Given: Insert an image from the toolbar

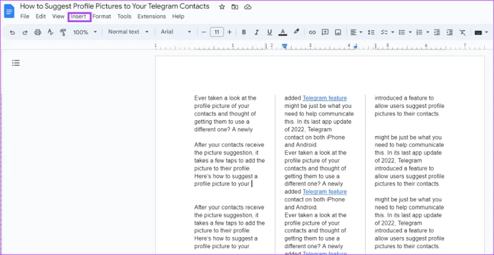Looking at the screenshot, I should (338, 32).
